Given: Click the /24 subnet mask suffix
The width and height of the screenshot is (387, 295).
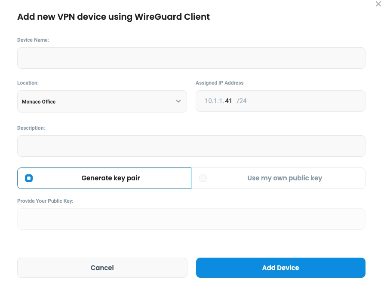Looking at the screenshot, I should point(242,101).
